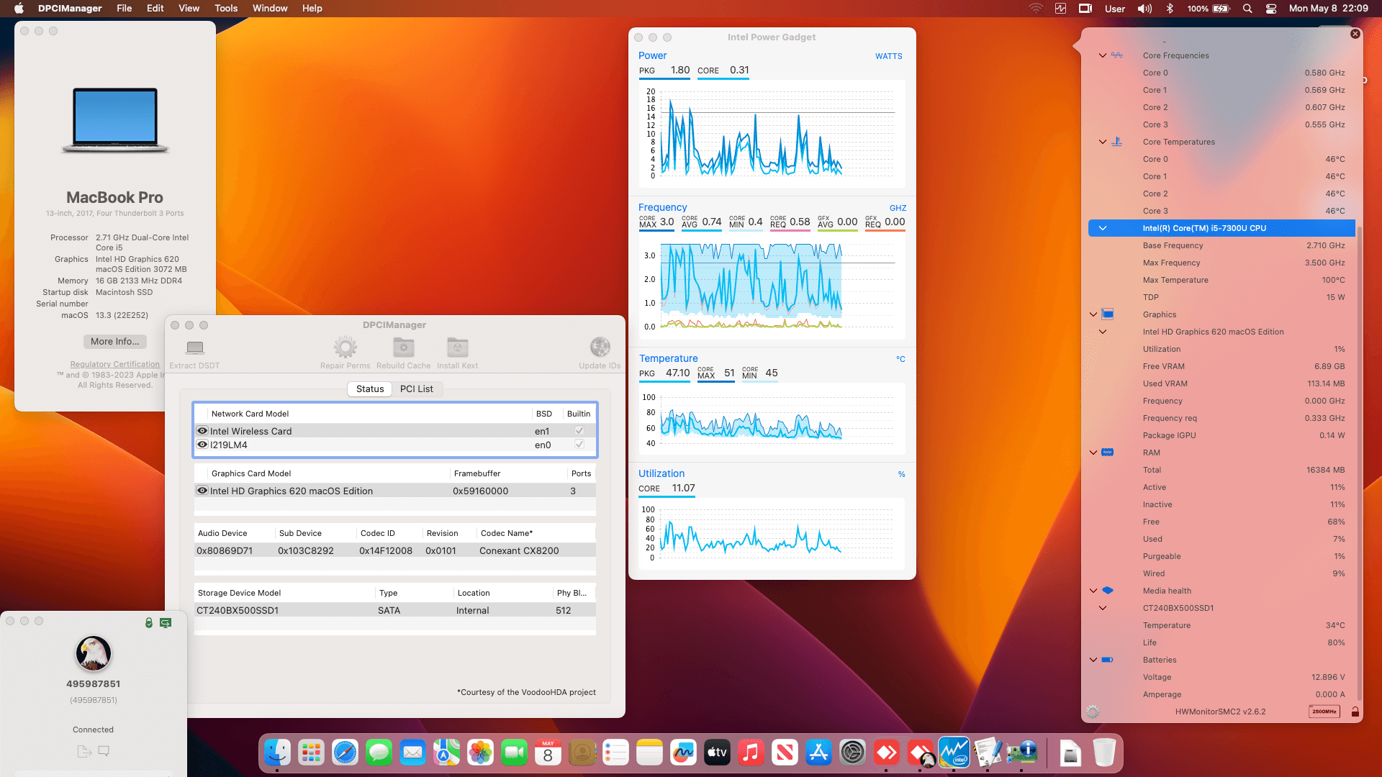Close the HWMonitorSMC2 popover with X
The image size is (1382, 777).
1355,34
